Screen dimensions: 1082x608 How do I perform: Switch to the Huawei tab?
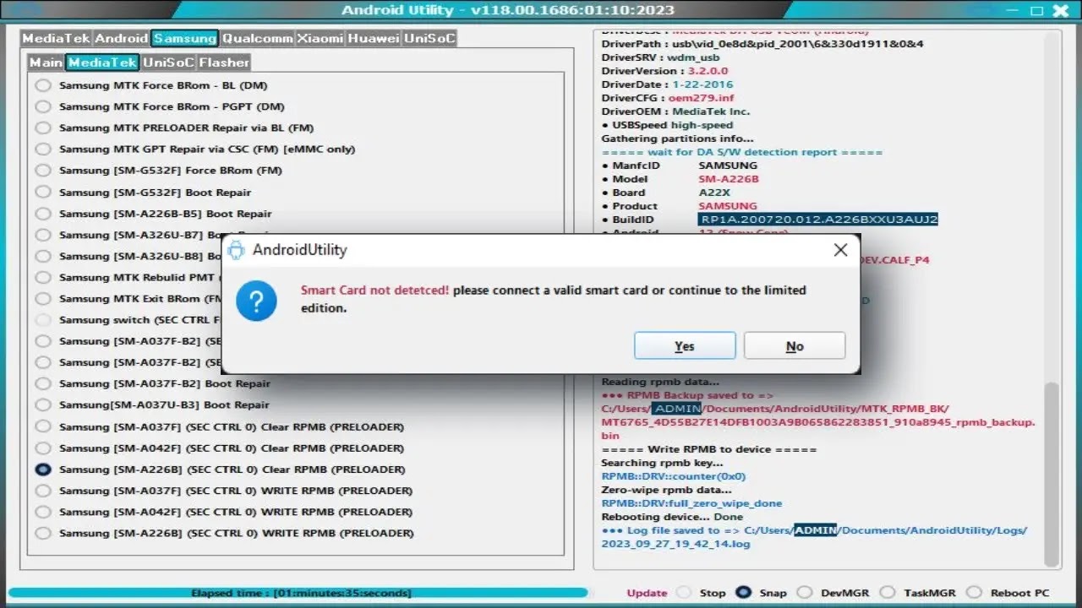[374, 38]
